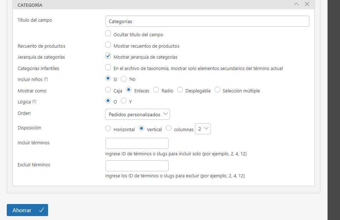Select Y logic option
Viewport: 340px width, 220px height.
coord(124,101)
